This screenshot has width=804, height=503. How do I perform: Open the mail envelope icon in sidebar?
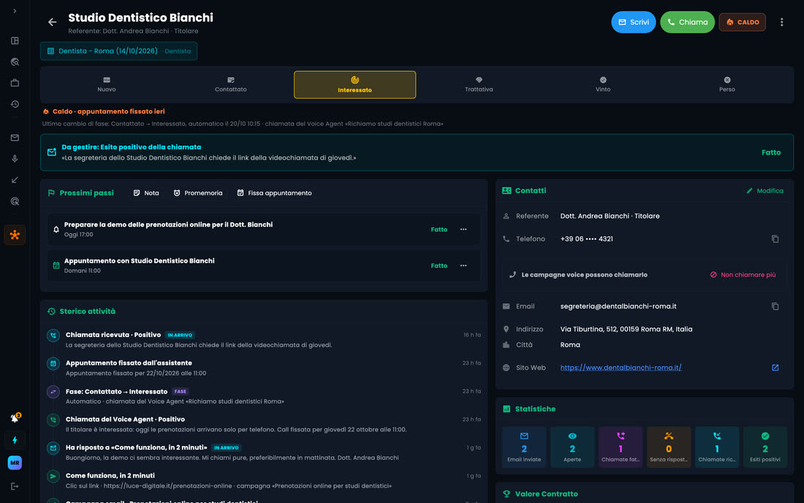click(15, 137)
